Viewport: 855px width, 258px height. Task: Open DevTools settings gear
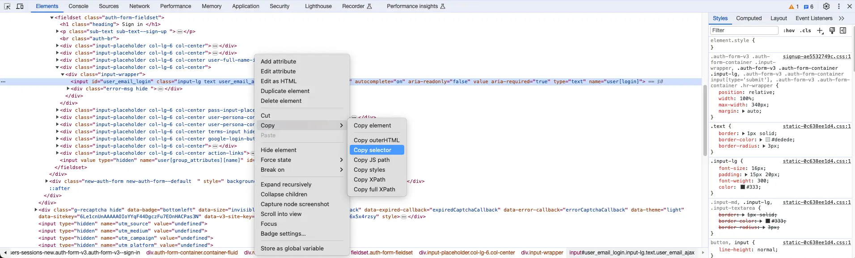click(826, 6)
